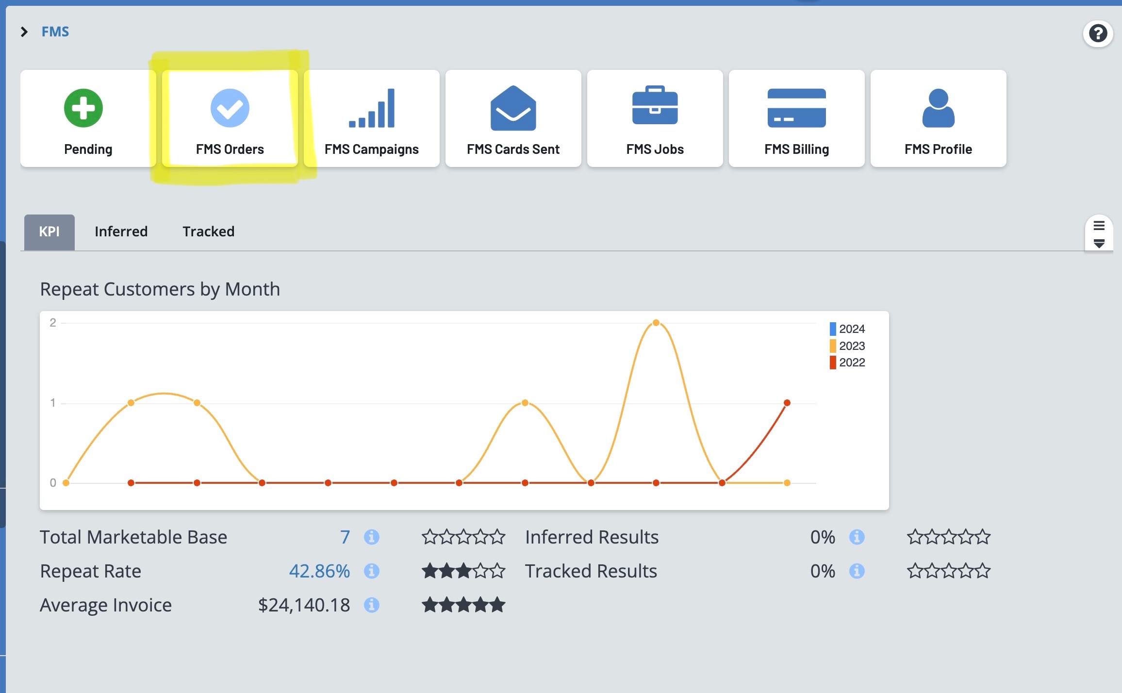Screen dimensions: 1122x693
Task: Switch to the Inferred tab
Action: point(121,231)
